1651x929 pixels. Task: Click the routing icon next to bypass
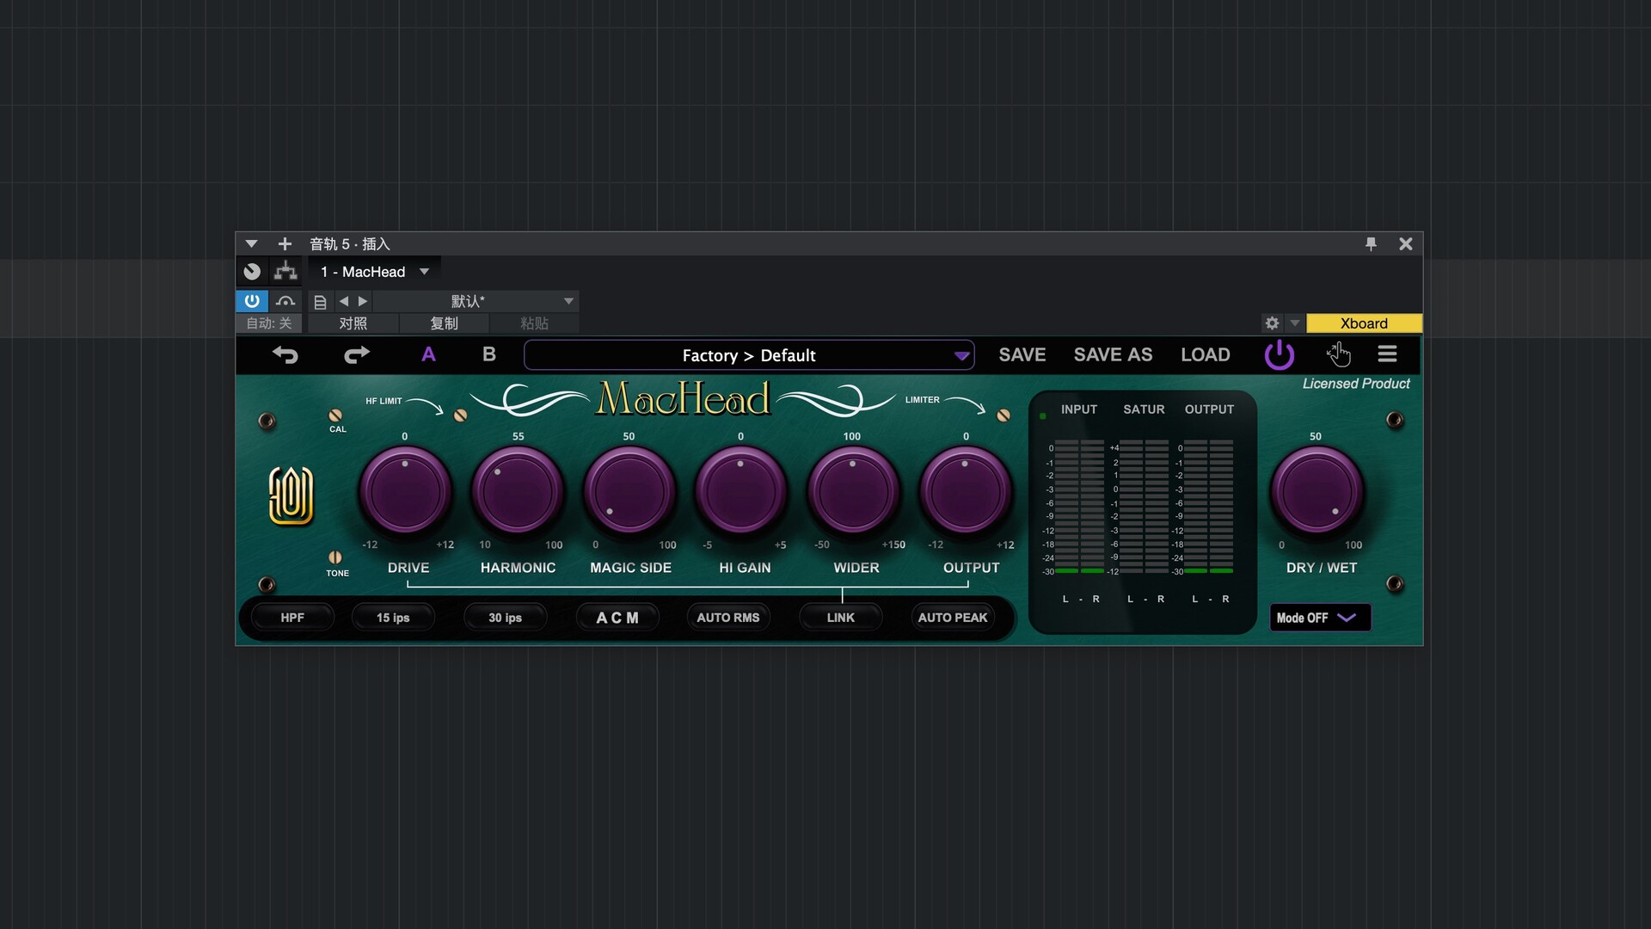point(285,271)
